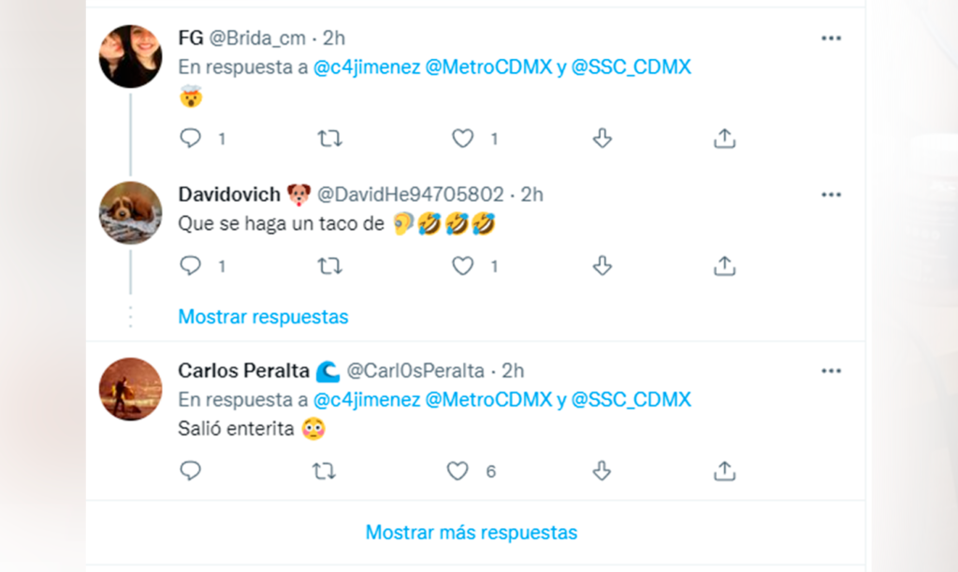The height and width of the screenshot is (572, 958).
Task: Open Davidovich's dog avatar
Action: (x=131, y=212)
